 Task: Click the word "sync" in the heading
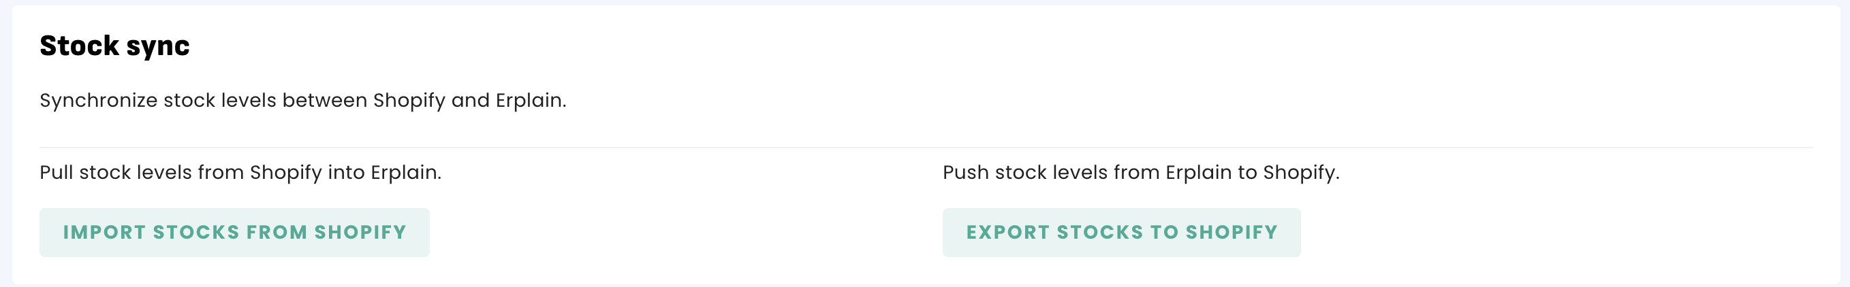click(158, 48)
